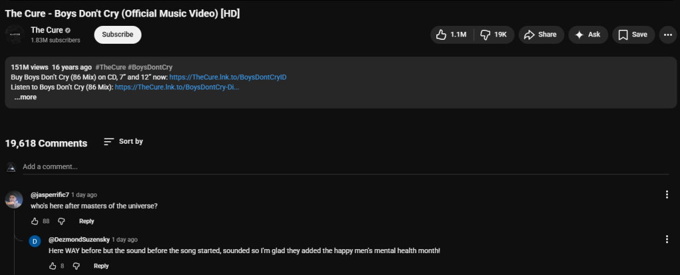Open the Share dialog

pyautogui.click(x=541, y=34)
